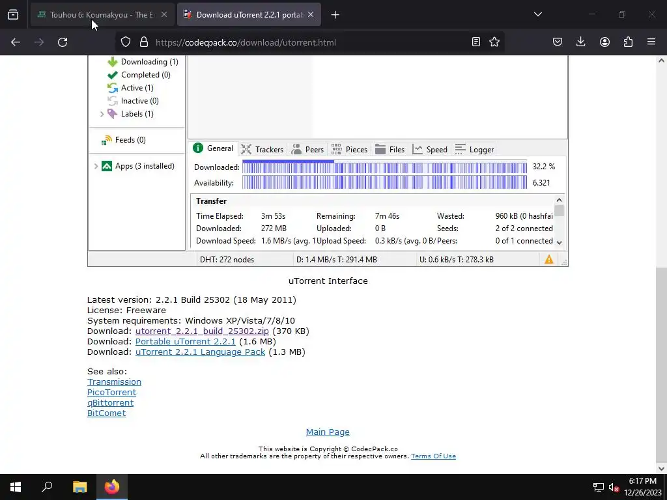667x500 pixels.
Task: Open the tracking protection shield icon
Action: click(x=126, y=42)
